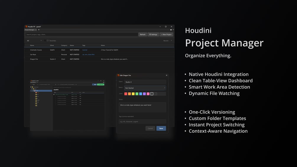This screenshot has height=167, width=297.
Task: Click the Personal category cell for Car Race
Action: tap(64, 54)
